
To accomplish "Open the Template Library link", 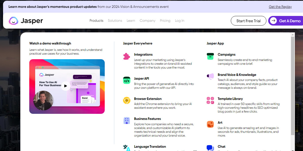I will (x=230, y=99).
